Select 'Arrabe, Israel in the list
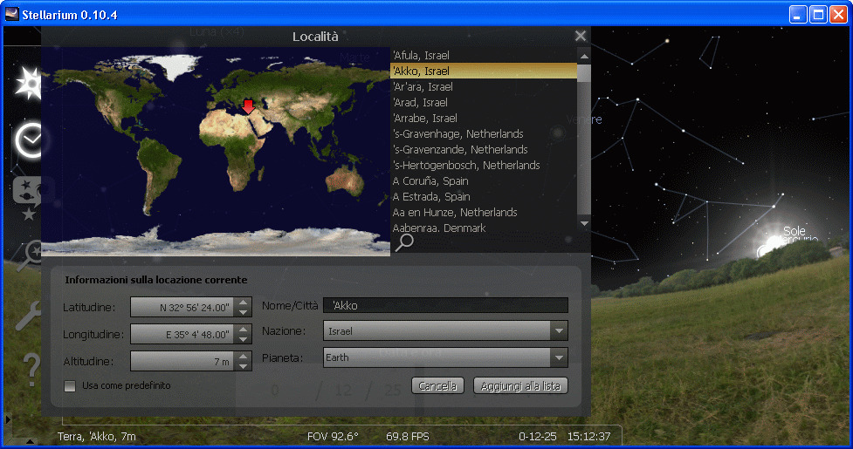This screenshot has height=449, width=853. point(484,119)
